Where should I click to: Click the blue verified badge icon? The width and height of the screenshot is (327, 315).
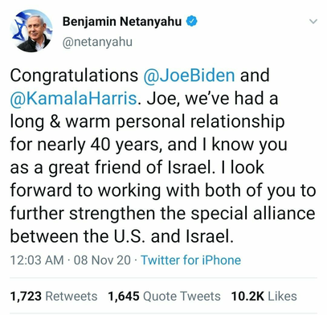tap(192, 21)
